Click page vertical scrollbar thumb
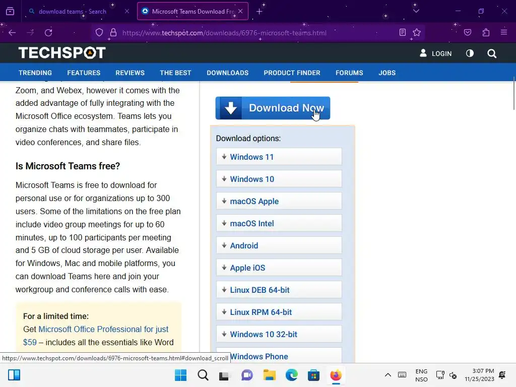The image size is (516, 387). pos(513,94)
